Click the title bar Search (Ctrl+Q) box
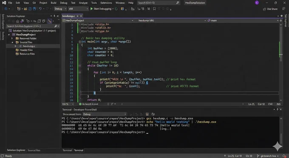The image size is (289, 158). point(159,3)
